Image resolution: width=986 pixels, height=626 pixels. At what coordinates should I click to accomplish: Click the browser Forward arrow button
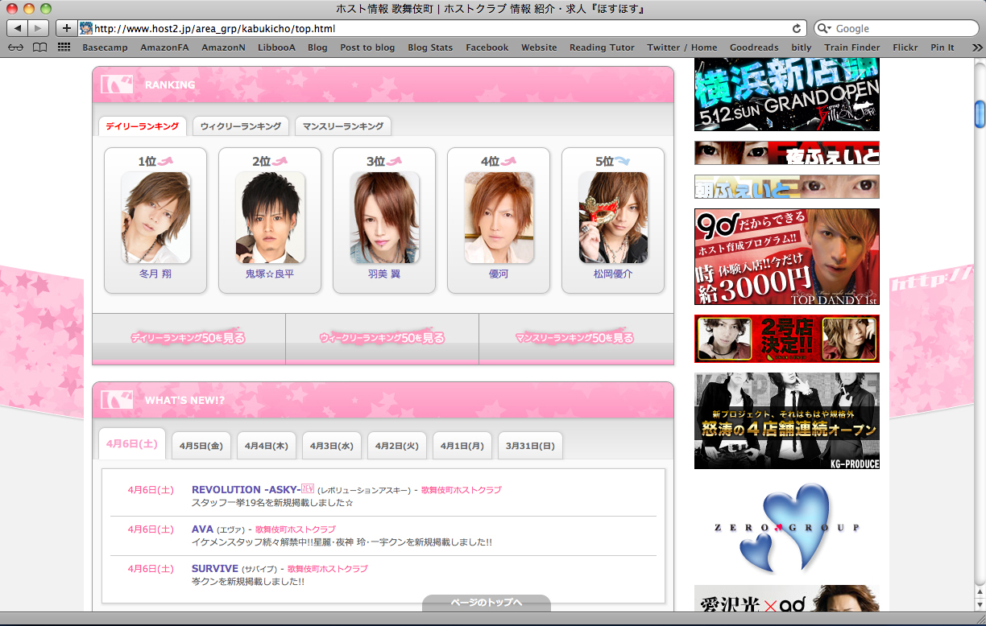[39, 28]
